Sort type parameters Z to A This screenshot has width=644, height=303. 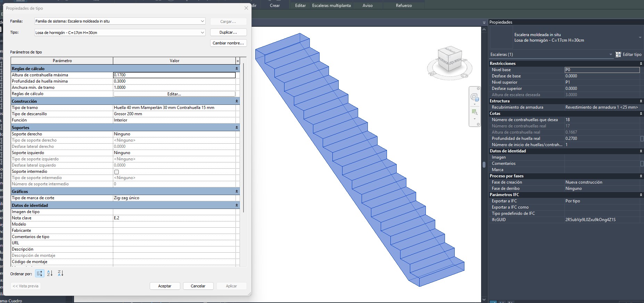[60, 273]
